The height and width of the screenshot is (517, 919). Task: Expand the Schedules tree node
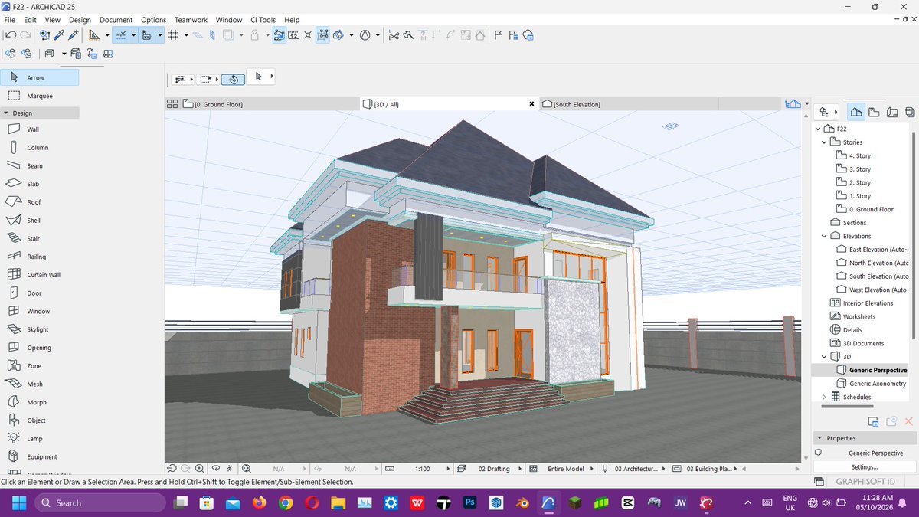[x=824, y=397]
